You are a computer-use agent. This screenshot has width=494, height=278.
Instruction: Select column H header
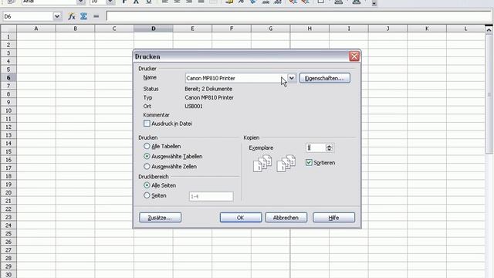[x=310, y=29]
